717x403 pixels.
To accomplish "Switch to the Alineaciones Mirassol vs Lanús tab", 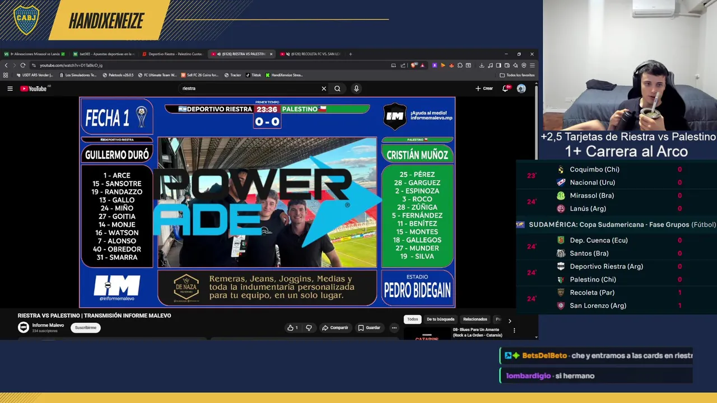I will tap(35, 54).
